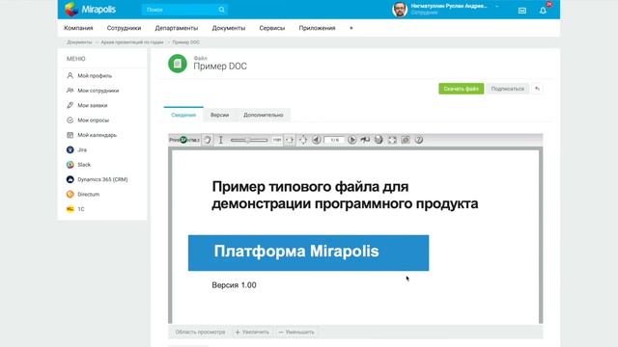
Task: Click the zoom percentage field
Action: [x=277, y=140]
